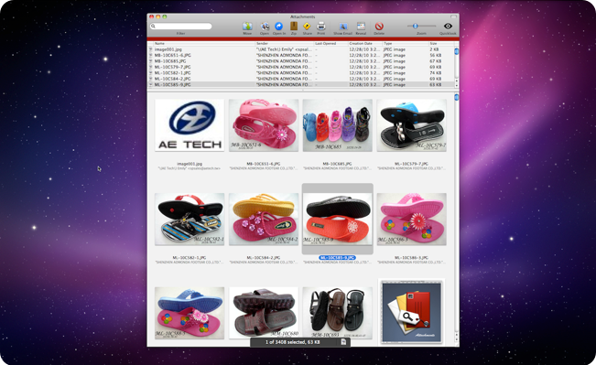Select the ML-10C584-2.JPG yellow sandal thumbnail
Viewport: 596px width, 365px height.
pyautogui.click(x=264, y=220)
